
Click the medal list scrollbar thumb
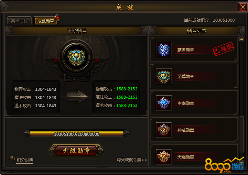[x=241, y=134]
